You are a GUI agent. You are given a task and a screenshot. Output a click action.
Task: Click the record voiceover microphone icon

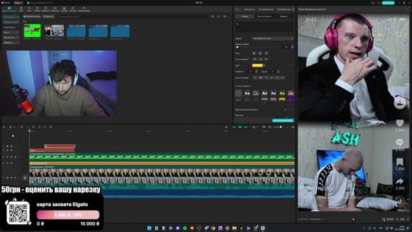(226, 127)
